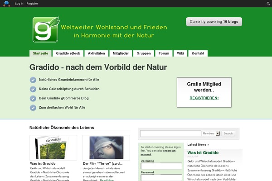Click Log in in the top bar
The image size is (272, 181).
click(19, 4)
